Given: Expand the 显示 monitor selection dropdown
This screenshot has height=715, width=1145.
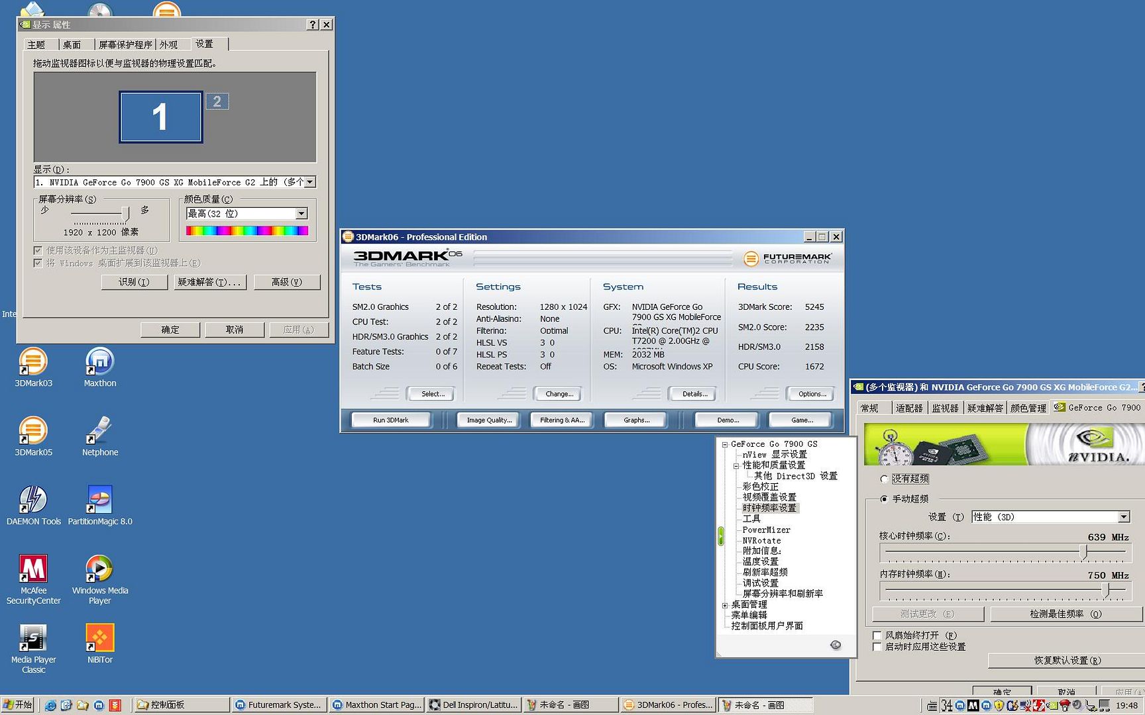Looking at the screenshot, I should coord(309,182).
